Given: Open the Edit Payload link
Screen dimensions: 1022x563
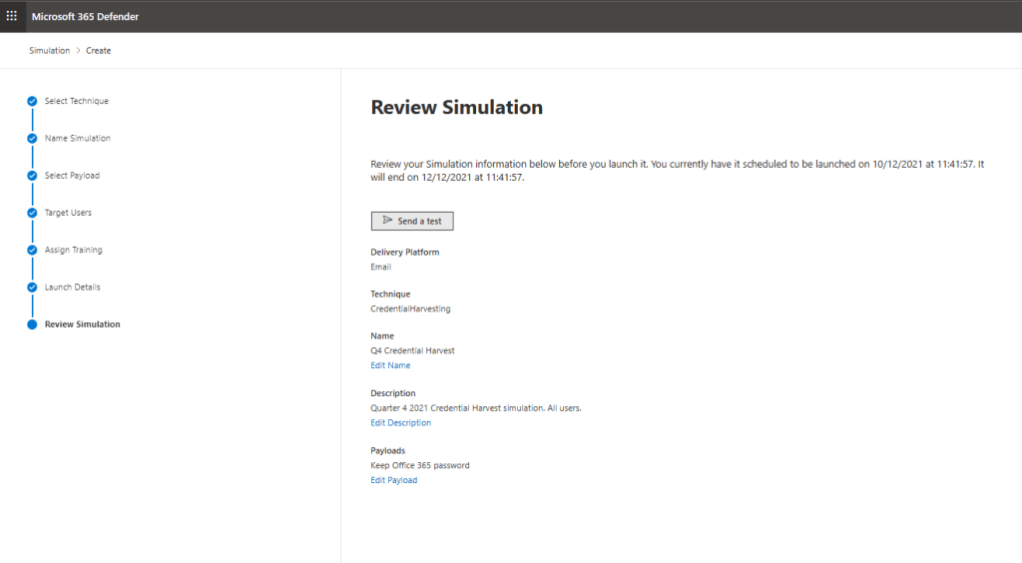Looking at the screenshot, I should pyautogui.click(x=393, y=480).
